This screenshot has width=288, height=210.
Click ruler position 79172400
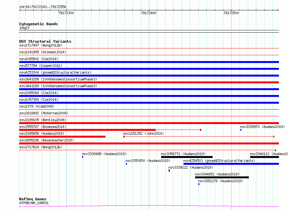click(x=149, y=13)
